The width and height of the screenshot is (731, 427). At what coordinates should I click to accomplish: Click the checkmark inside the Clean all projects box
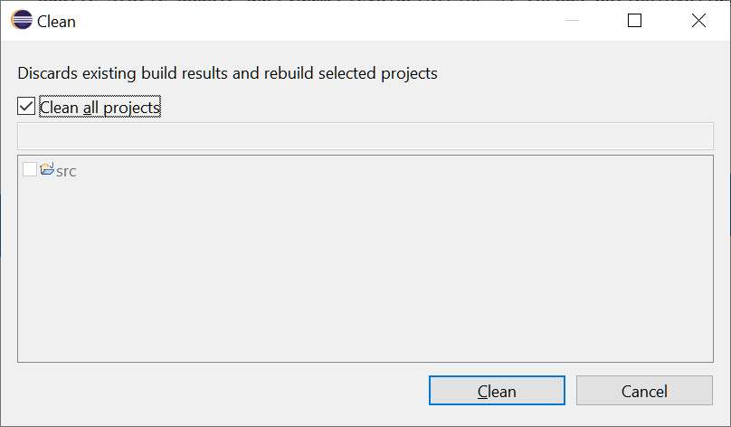click(26, 106)
